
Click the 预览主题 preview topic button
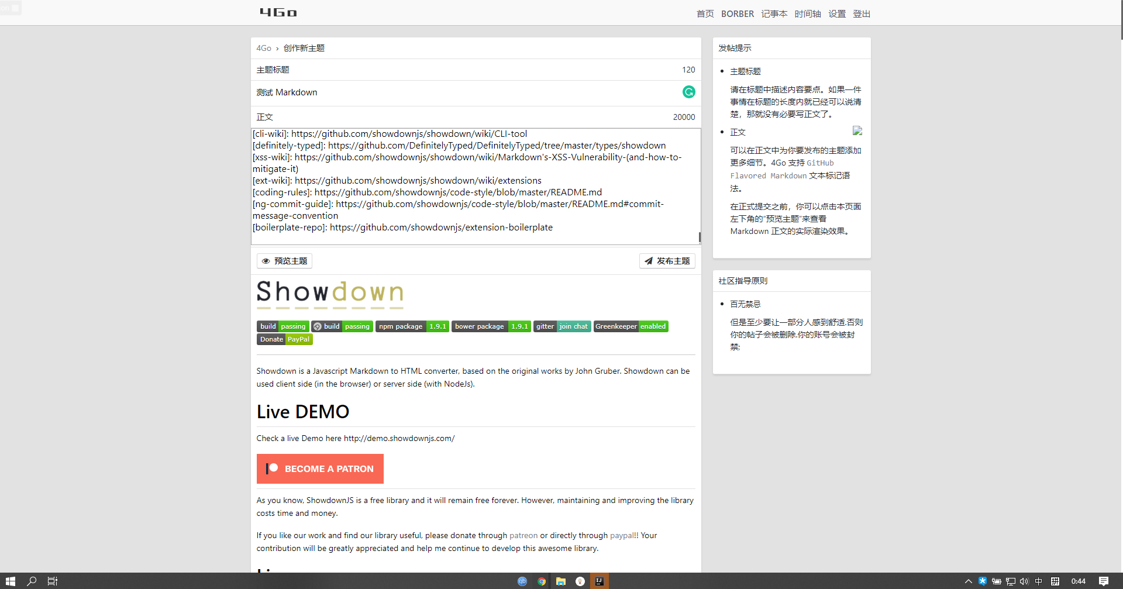click(284, 261)
